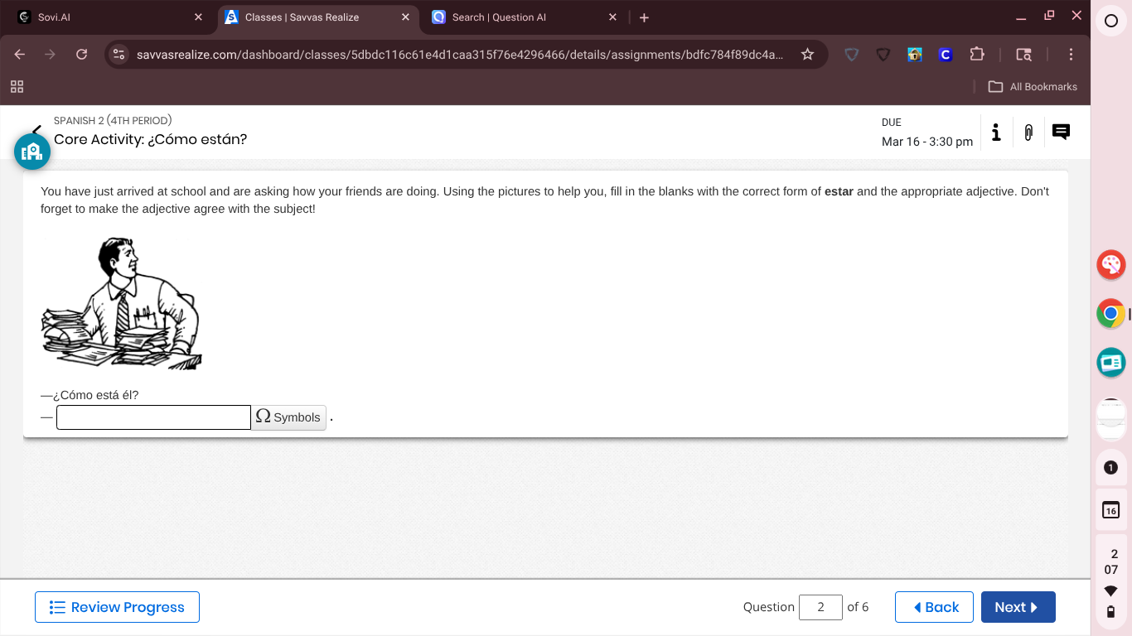Reload the current page
The height and width of the screenshot is (636, 1132).
(x=81, y=55)
